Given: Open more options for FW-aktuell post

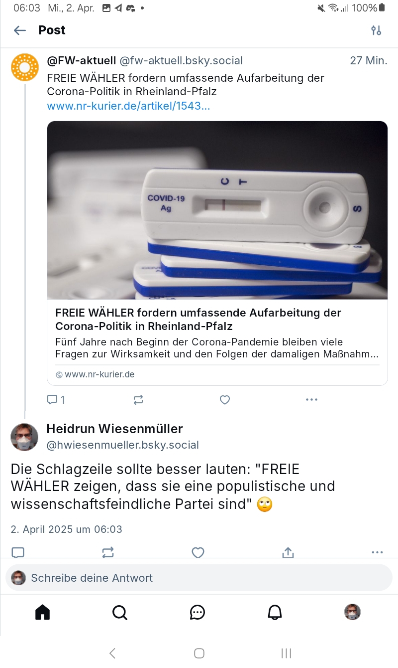Looking at the screenshot, I should [x=311, y=399].
